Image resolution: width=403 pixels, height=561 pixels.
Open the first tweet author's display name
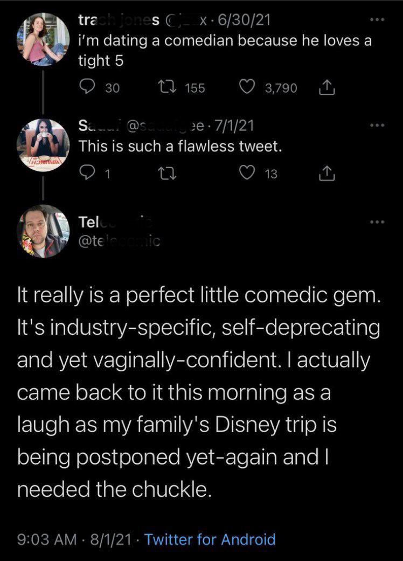point(119,20)
